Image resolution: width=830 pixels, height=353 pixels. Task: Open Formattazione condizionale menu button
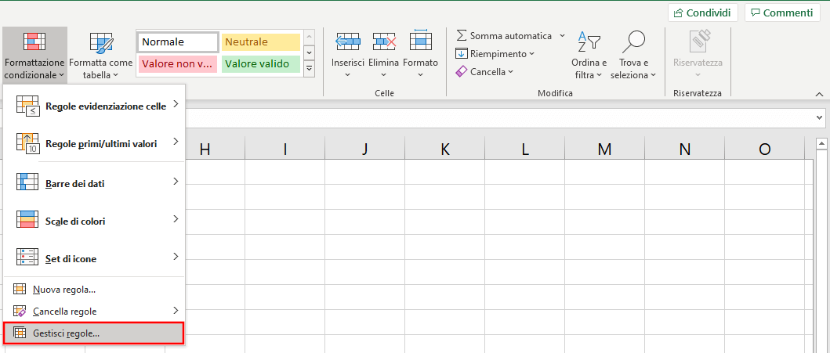point(34,55)
